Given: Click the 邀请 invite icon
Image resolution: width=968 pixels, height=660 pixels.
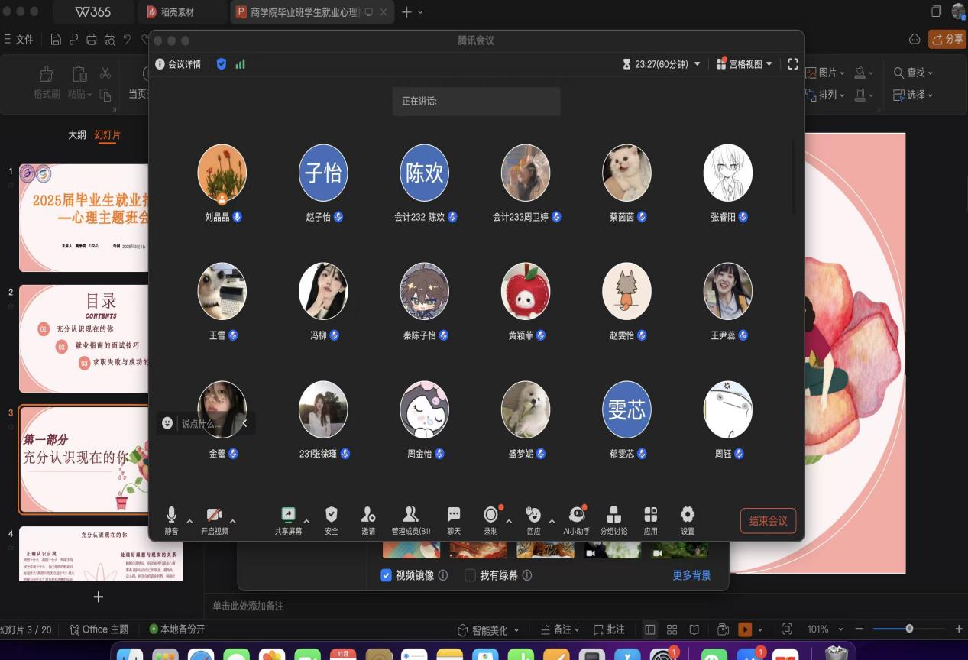Looking at the screenshot, I should coord(368,516).
